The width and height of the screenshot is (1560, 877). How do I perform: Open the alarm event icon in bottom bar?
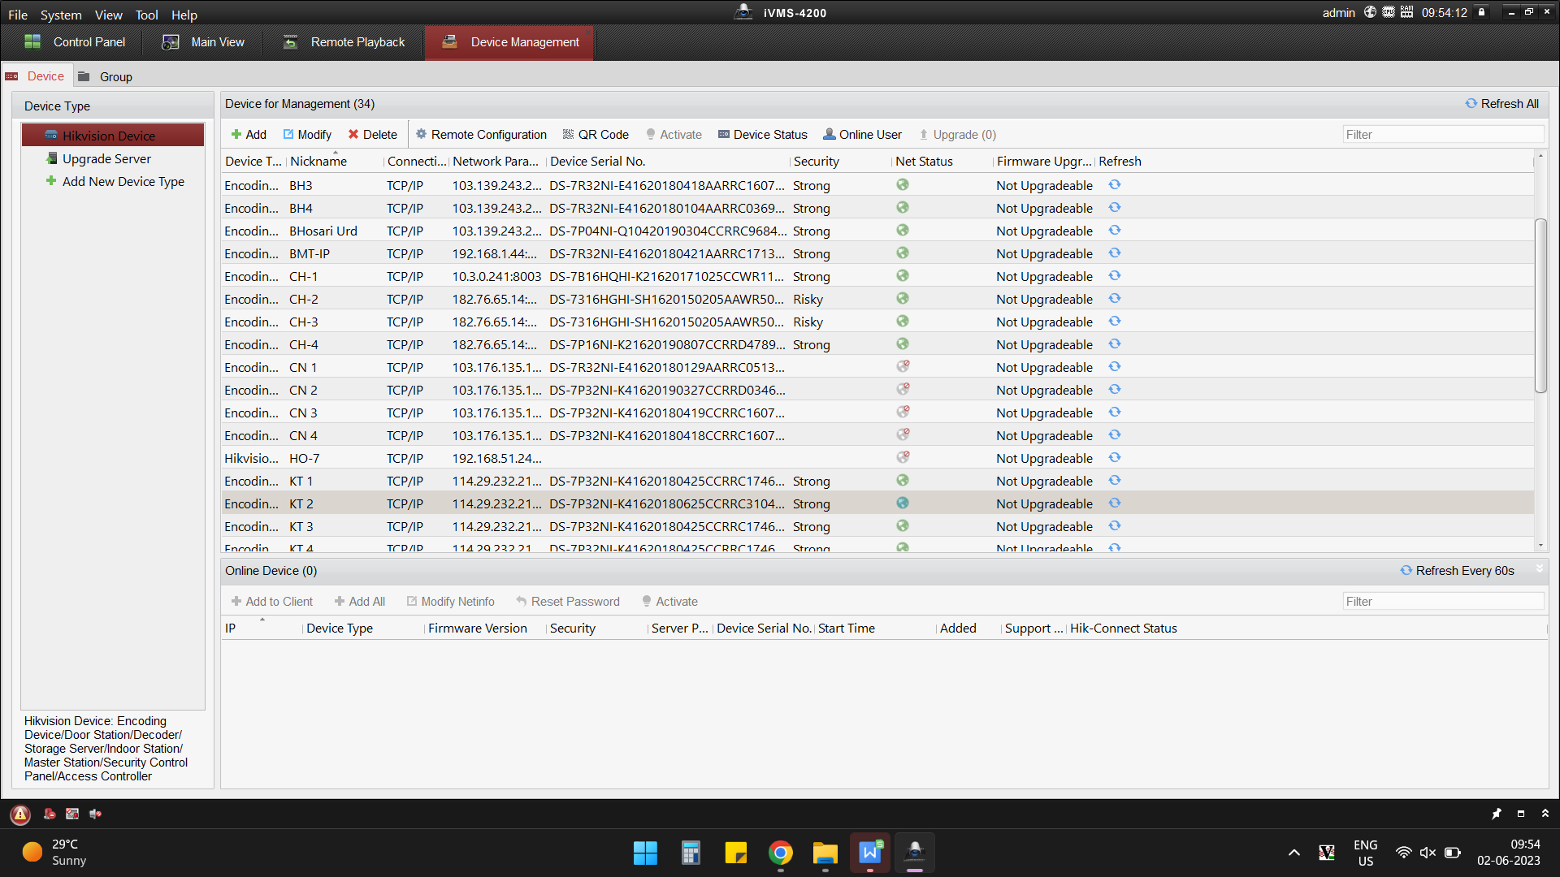click(x=50, y=814)
